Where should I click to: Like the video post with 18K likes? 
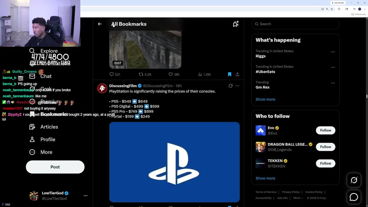click(174, 74)
